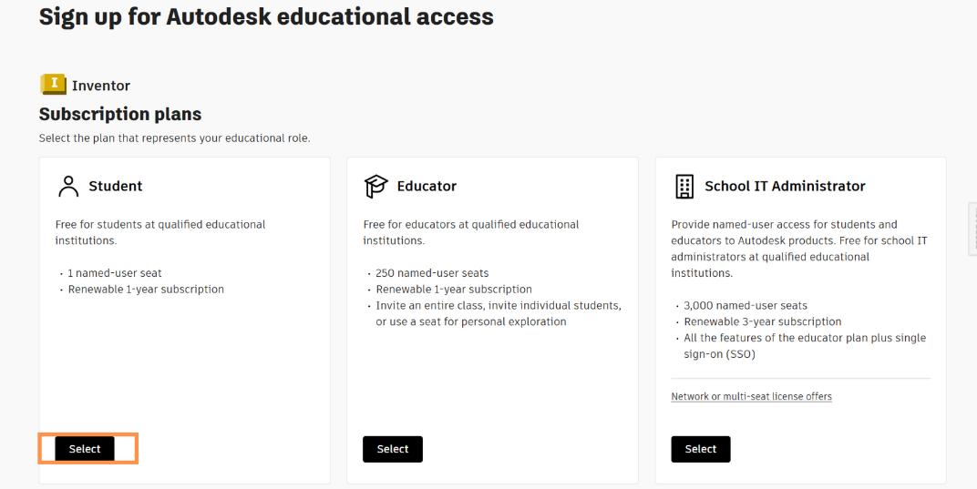Choose the Student plan Select button
Screen dimensions: 977x489
pyautogui.click(x=85, y=449)
